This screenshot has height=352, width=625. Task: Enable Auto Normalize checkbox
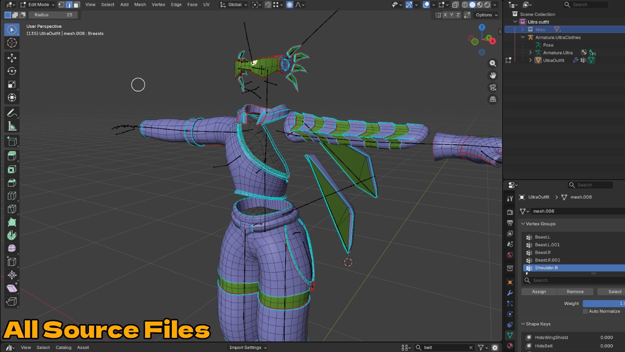coord(585,311)
